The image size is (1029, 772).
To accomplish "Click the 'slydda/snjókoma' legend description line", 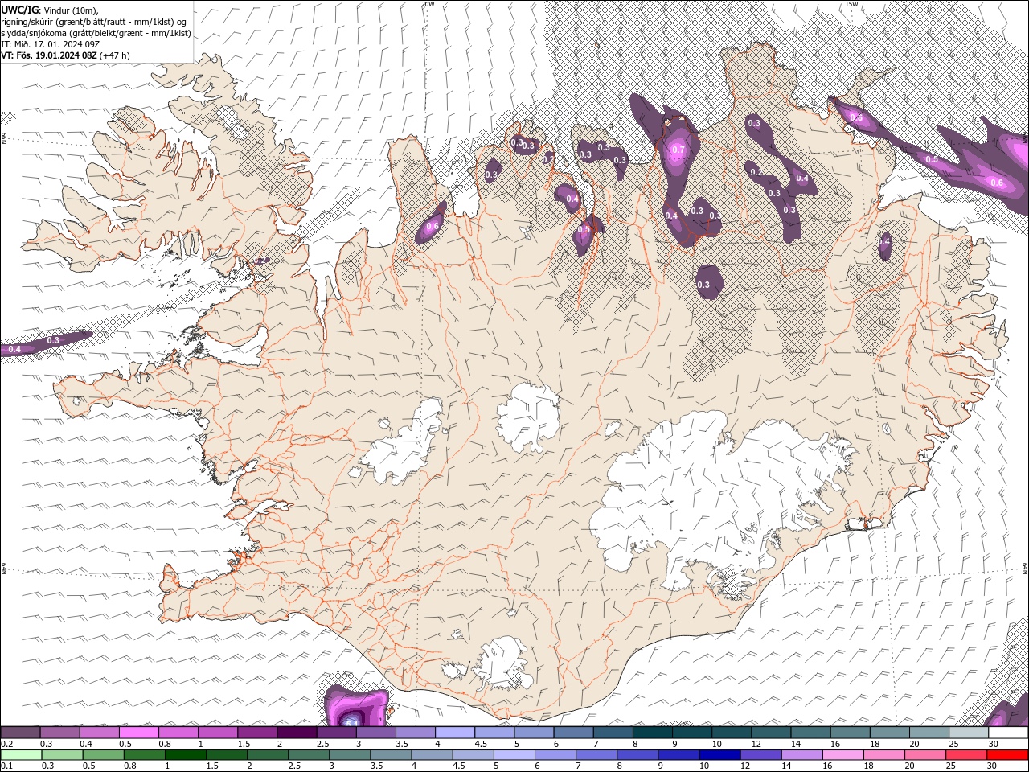I will [x=96, y=33].
